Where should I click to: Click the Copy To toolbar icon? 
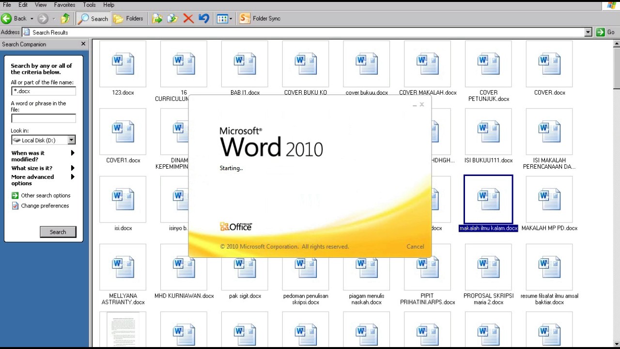[x=172, y=18]
